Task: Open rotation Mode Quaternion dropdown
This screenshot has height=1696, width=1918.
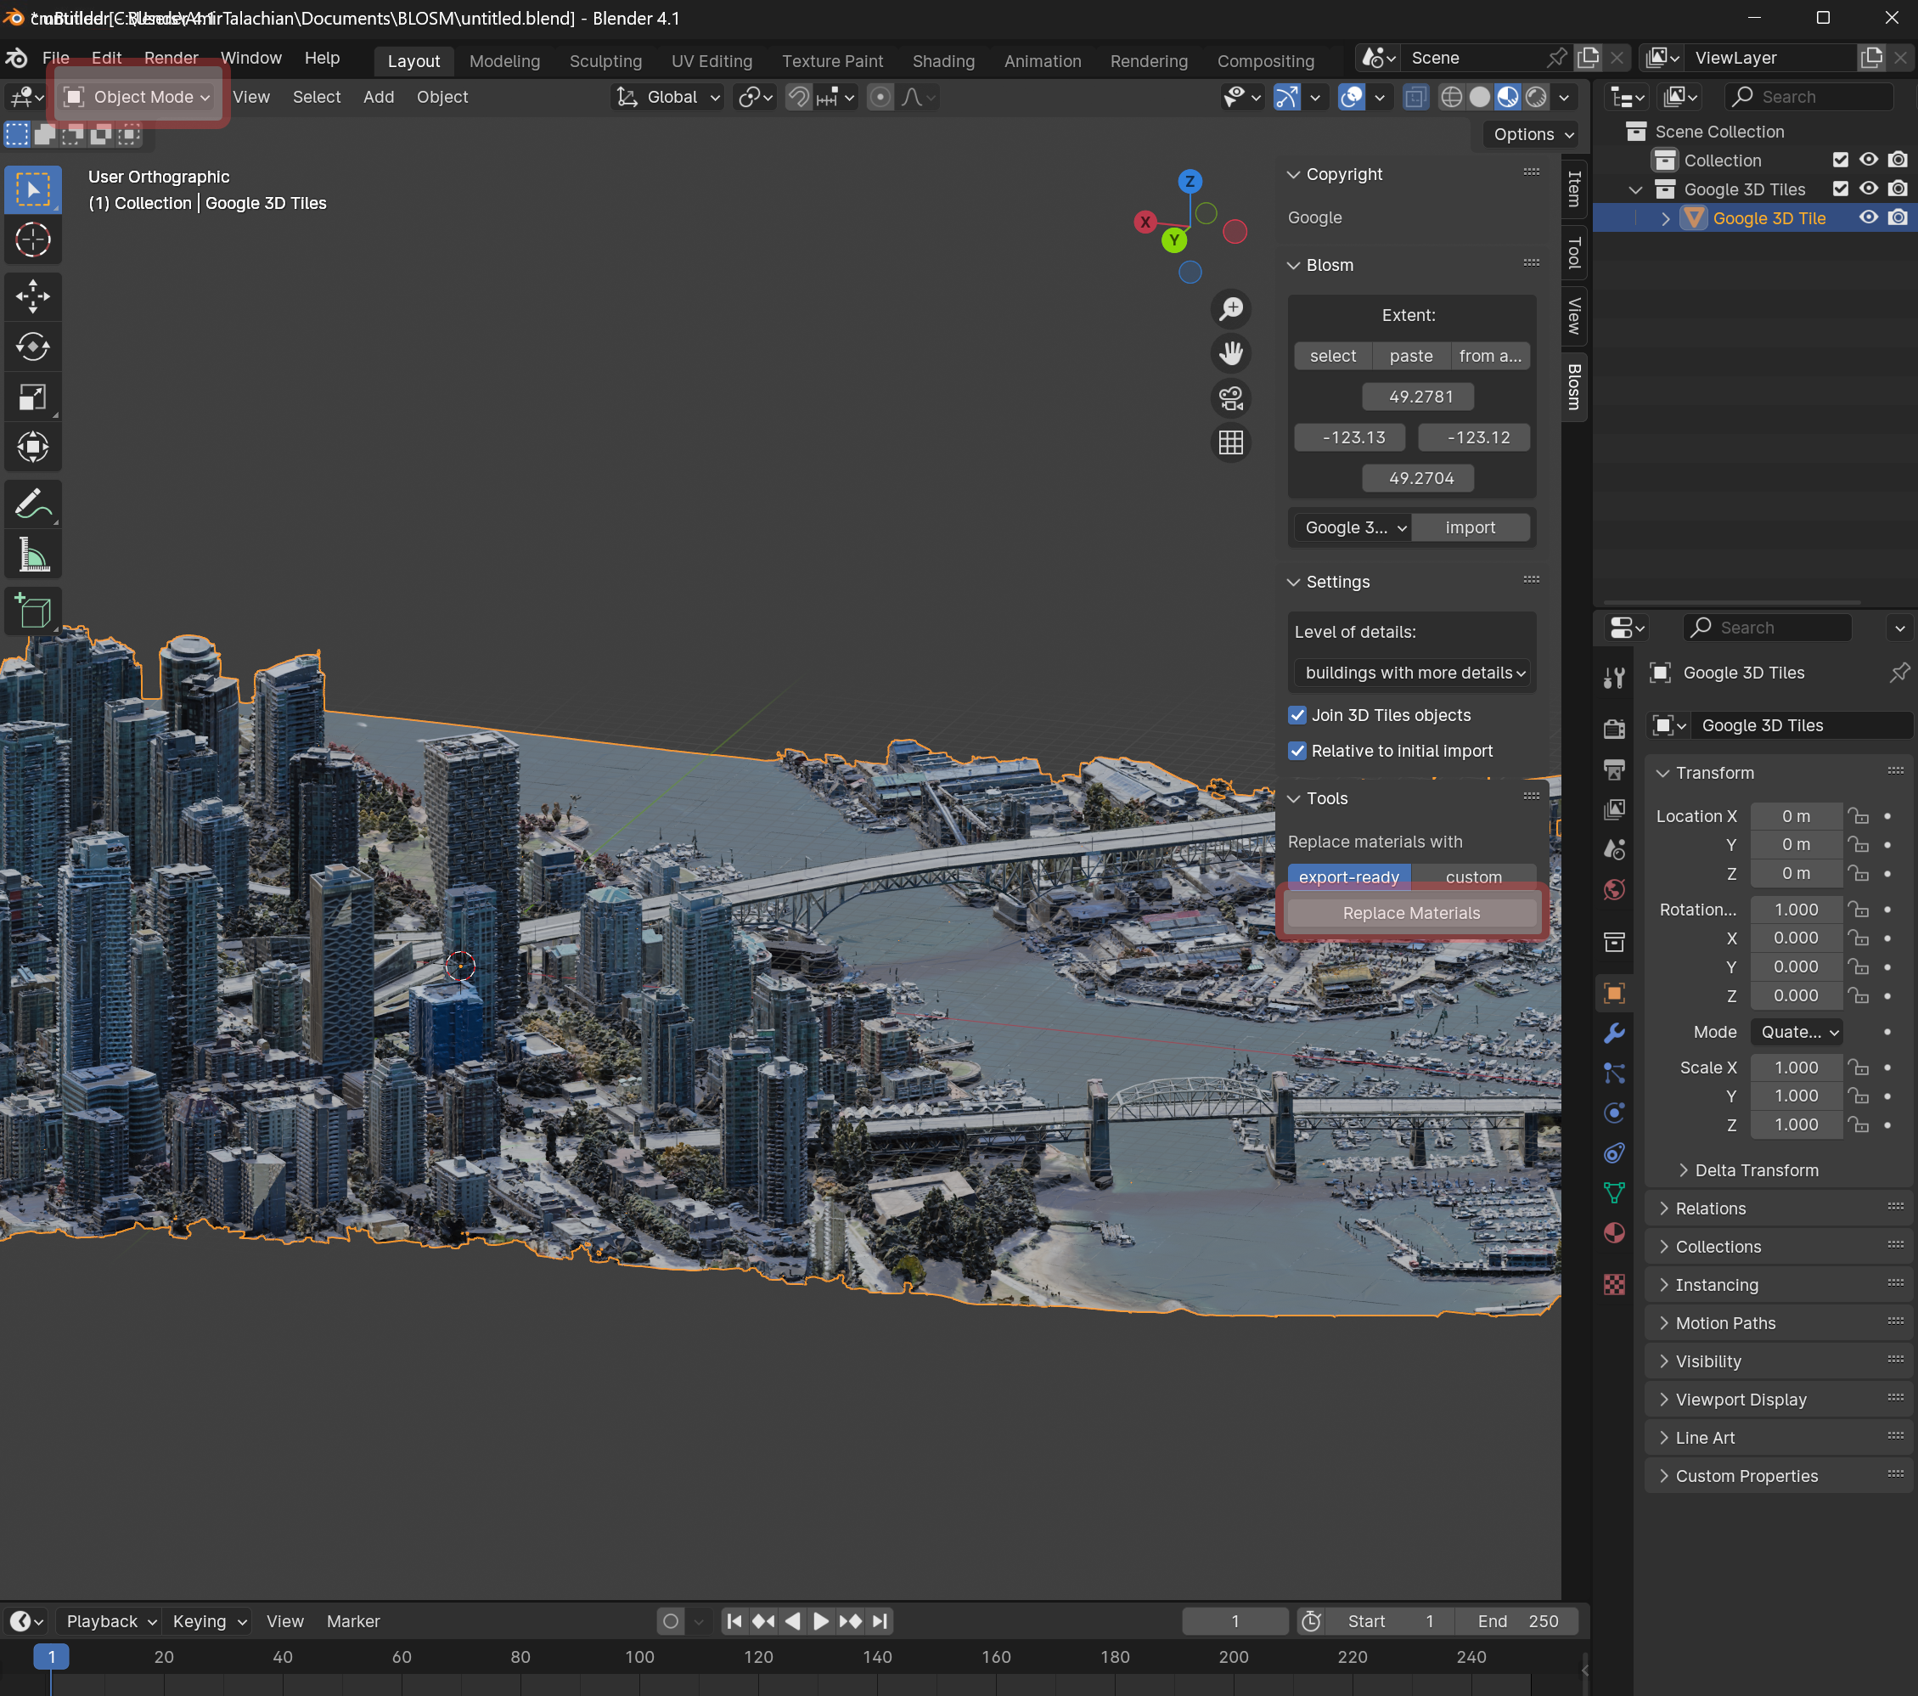Action: click(x=1796, y=1032)
